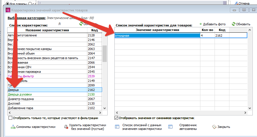
Task: Select Внутренний объем row
Action: coord(55,53)
